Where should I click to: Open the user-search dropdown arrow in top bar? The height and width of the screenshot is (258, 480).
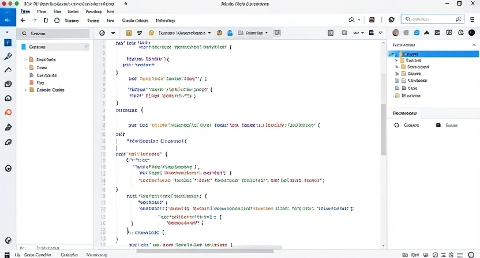pyautogui.click(x=359, y=20)
